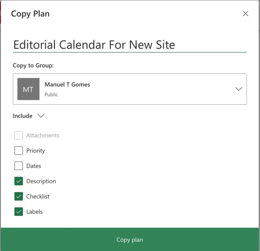Select the Manuel T Gomes group
The width and height of the screenshot is (260, 251).
click(x=67, y=85)
